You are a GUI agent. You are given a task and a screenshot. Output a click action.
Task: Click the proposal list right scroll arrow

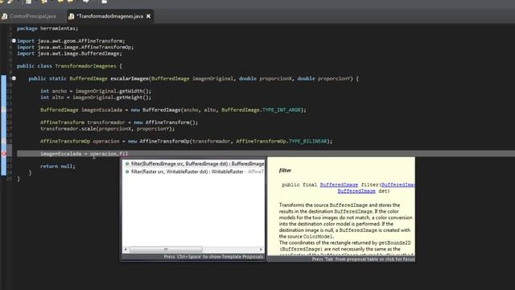pyautogui.click(x=261, y=249)
